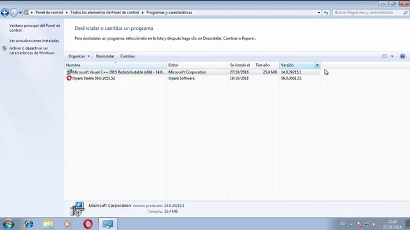Click the shield icon beside Windows features
Screen dimensions: 410x230
(4, 49)
